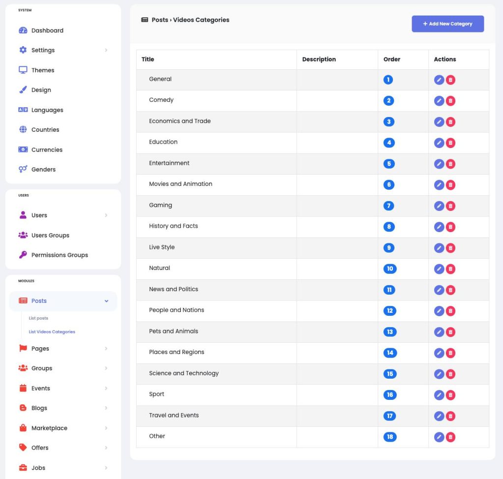Expand the Pages submenu chevron
503x479 pixels.
(106, 349)
